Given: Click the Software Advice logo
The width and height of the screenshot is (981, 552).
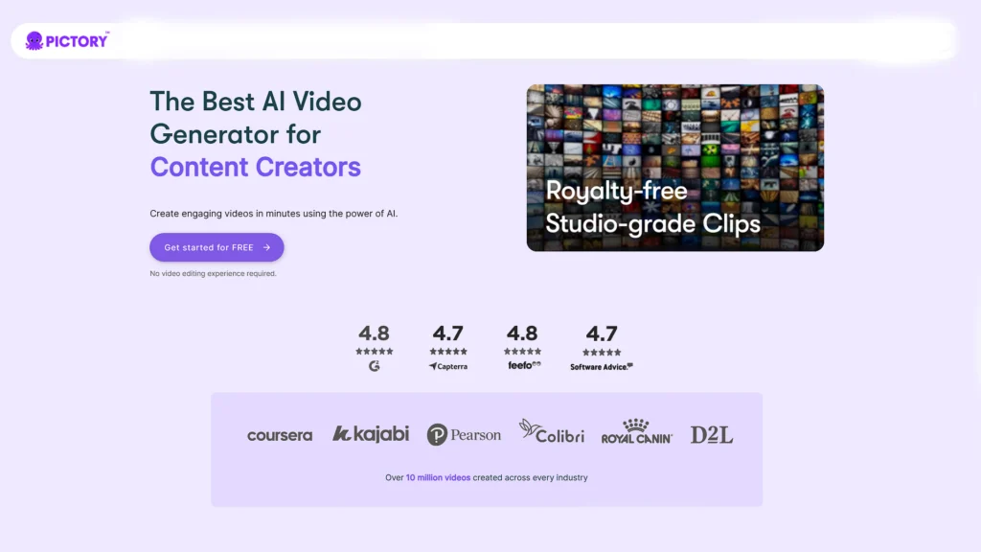Looking at the screenshot, I should click(602, 366).
